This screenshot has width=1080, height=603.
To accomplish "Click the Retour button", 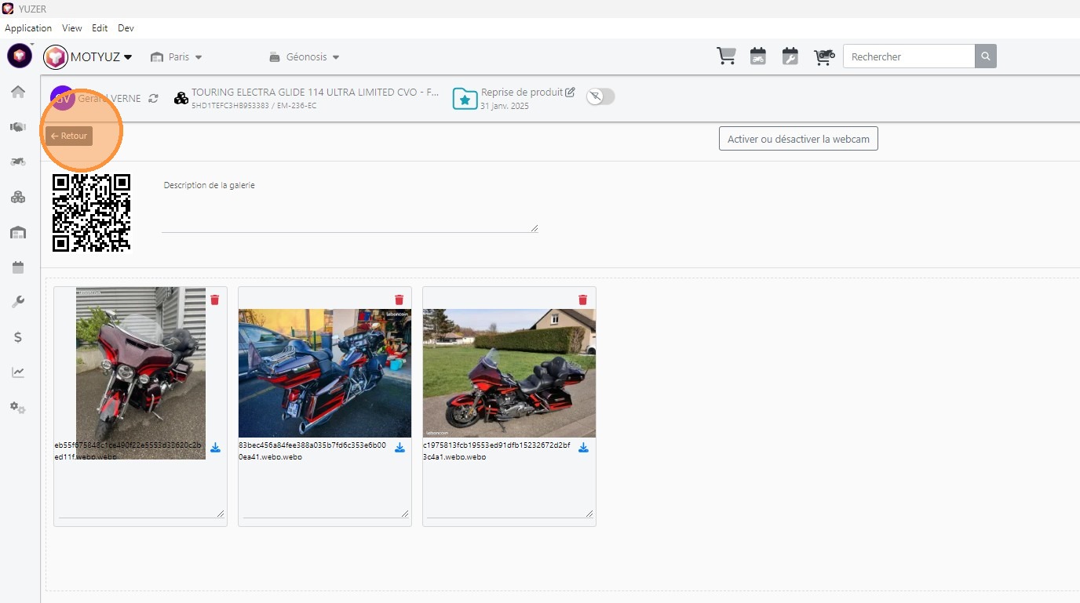I will click(x=69, y=136).
